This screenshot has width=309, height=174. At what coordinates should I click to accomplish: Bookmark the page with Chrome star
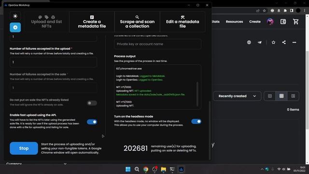[264, 11]
